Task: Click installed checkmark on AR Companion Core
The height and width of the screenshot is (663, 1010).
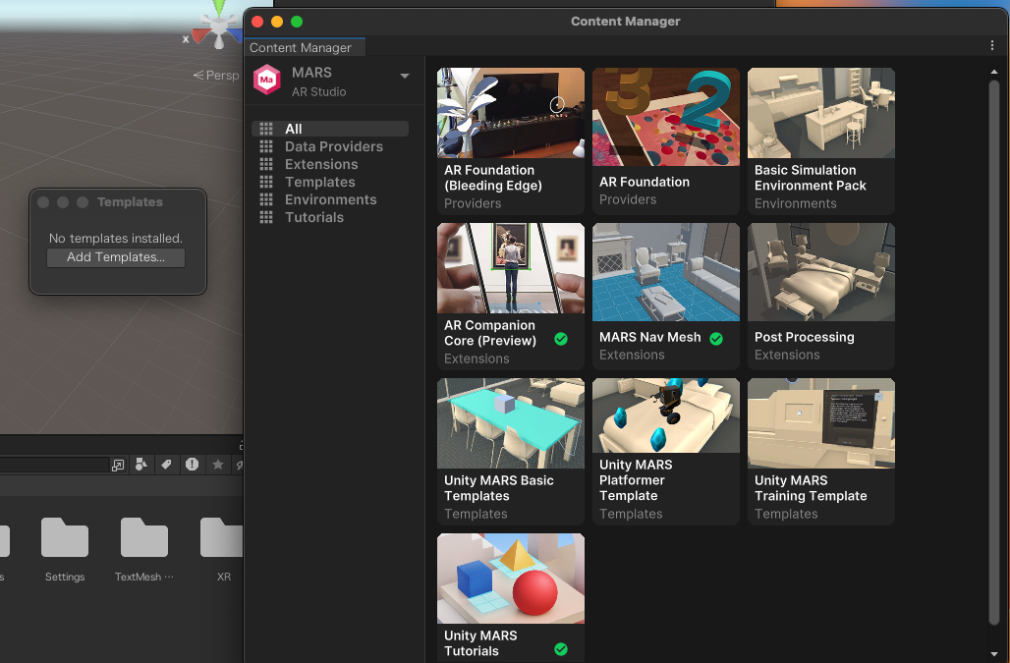Action: coord(561,339)
